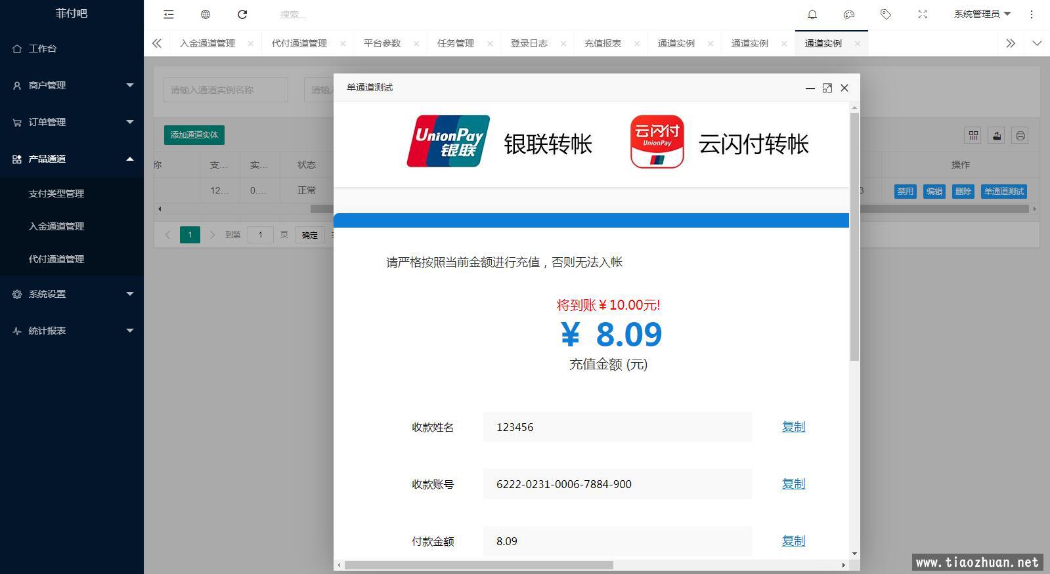The height and width of the screenshot is (574, 1050).
Task: Close the 任务管理 tab
Action: [490, 43]
